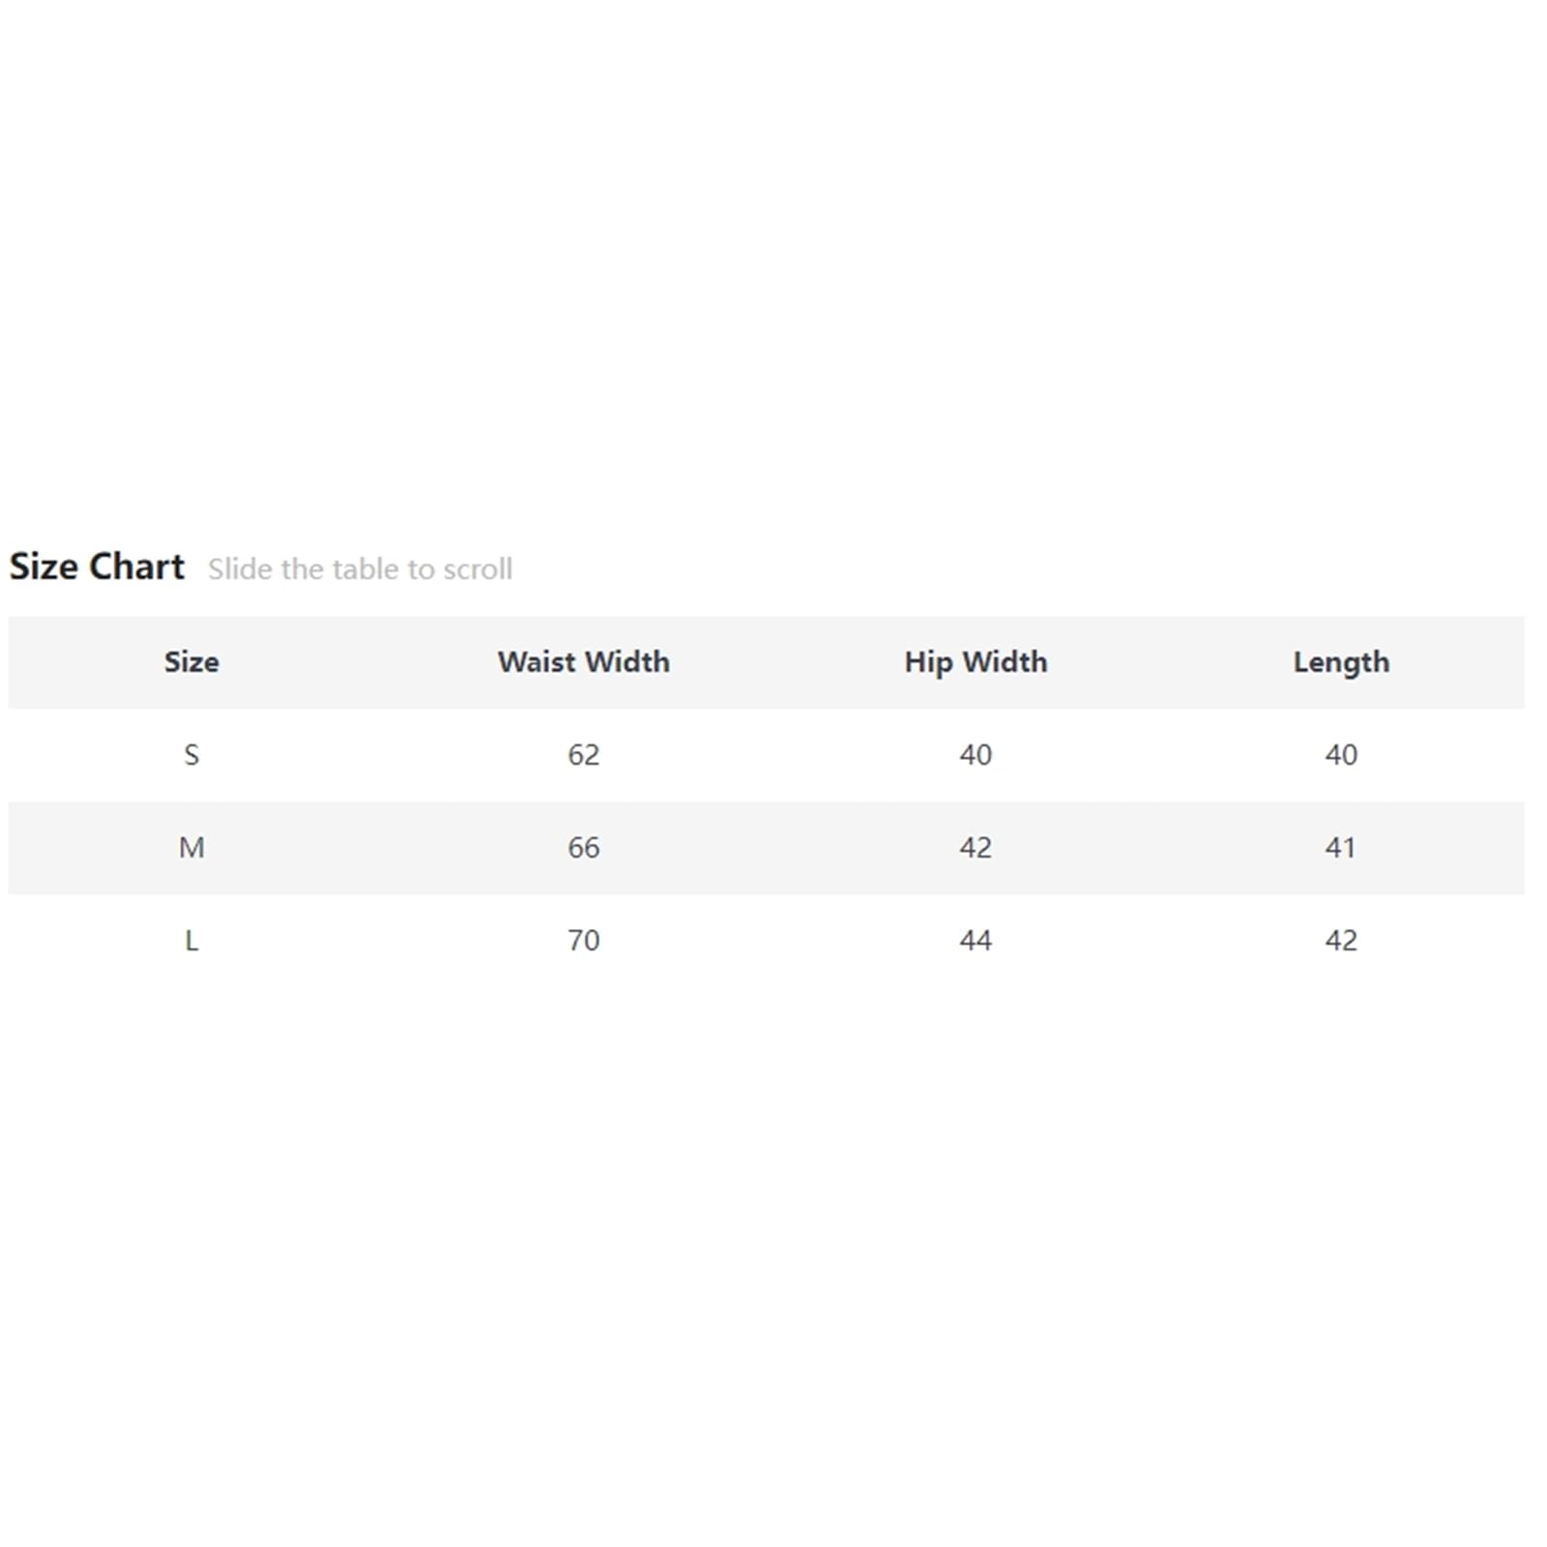Click length value 41
The image size is (1547, 1547).
(1340, 847)
